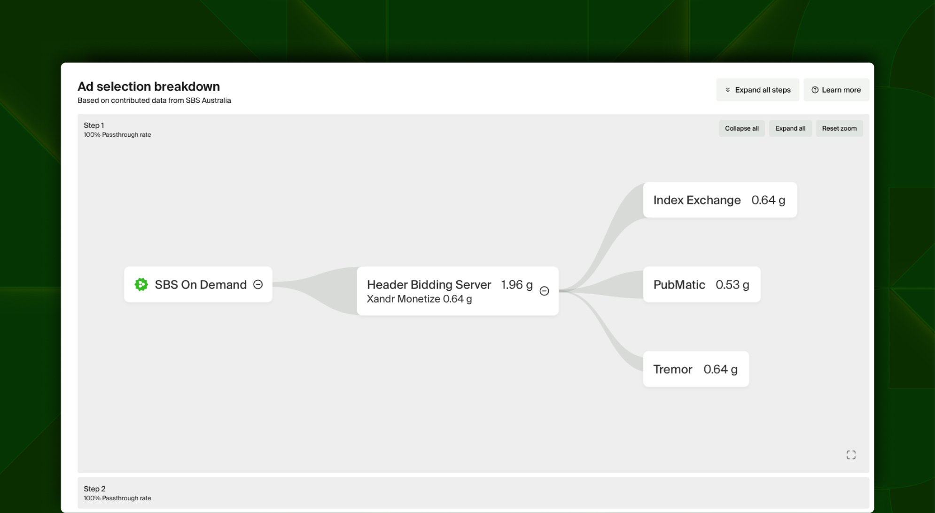Open the Learn more link
The height and width of the screenshot is (513, 935).
841,90
